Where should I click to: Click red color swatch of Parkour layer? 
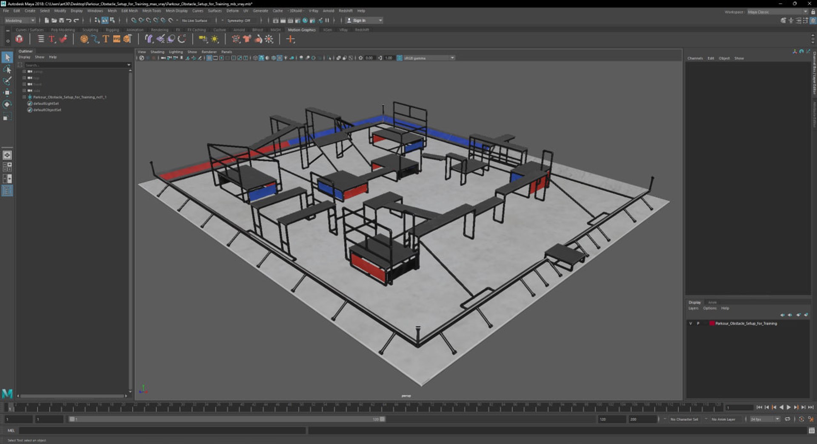(712, 324)
